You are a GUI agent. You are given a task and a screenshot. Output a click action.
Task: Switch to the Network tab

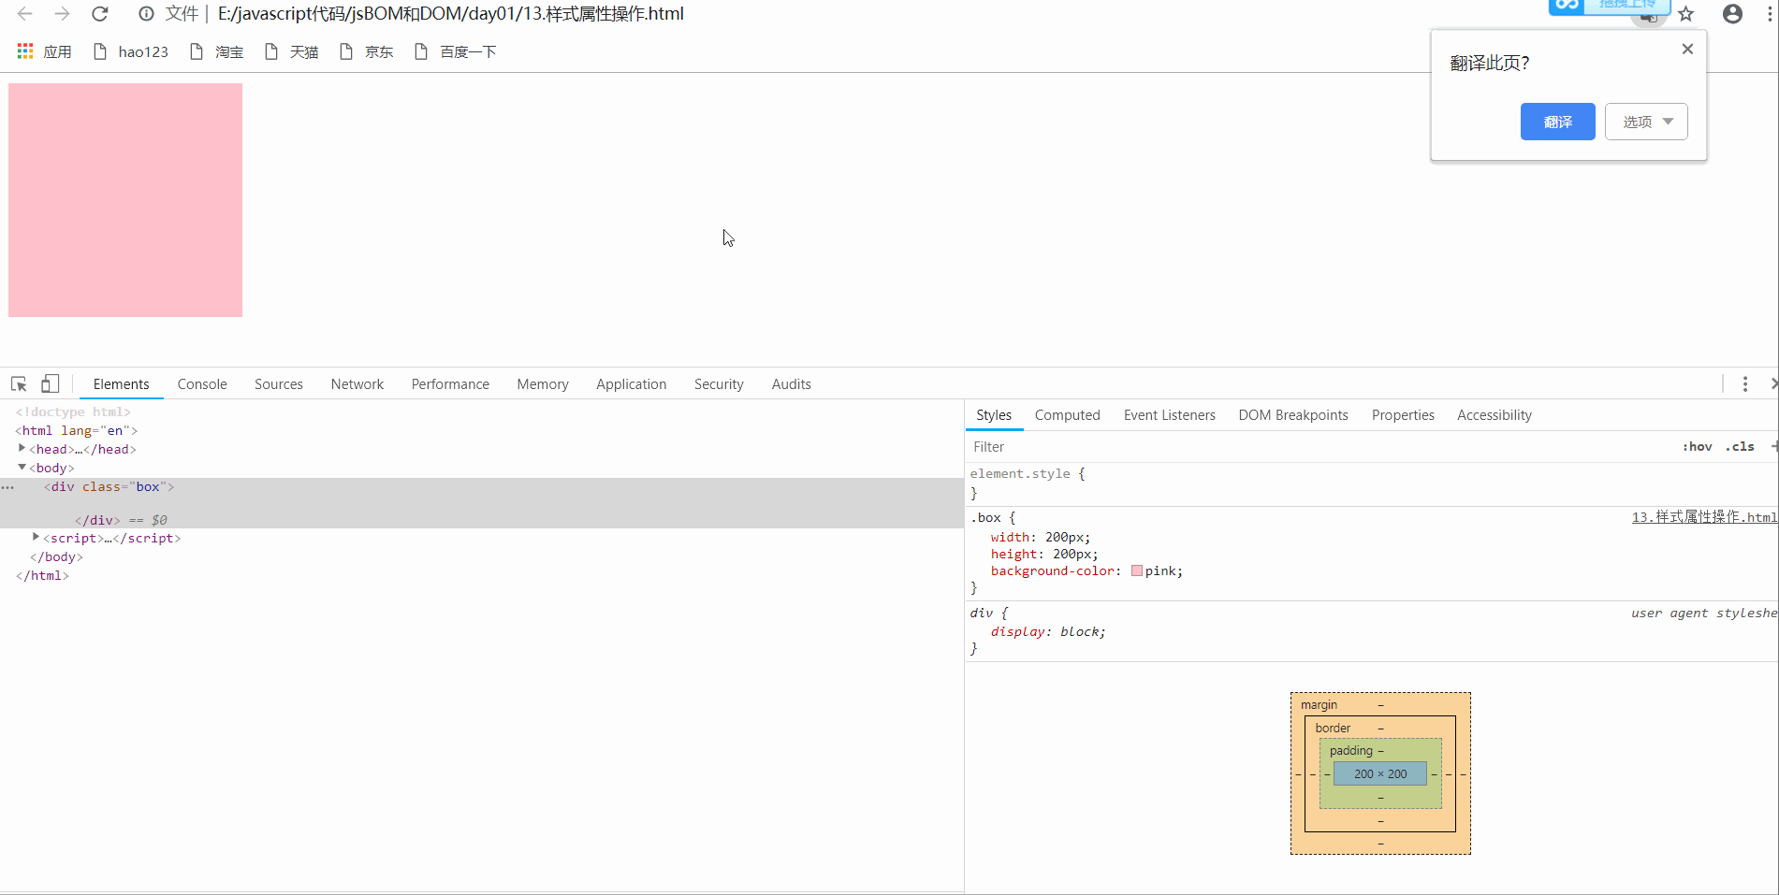tap(357, 384)
